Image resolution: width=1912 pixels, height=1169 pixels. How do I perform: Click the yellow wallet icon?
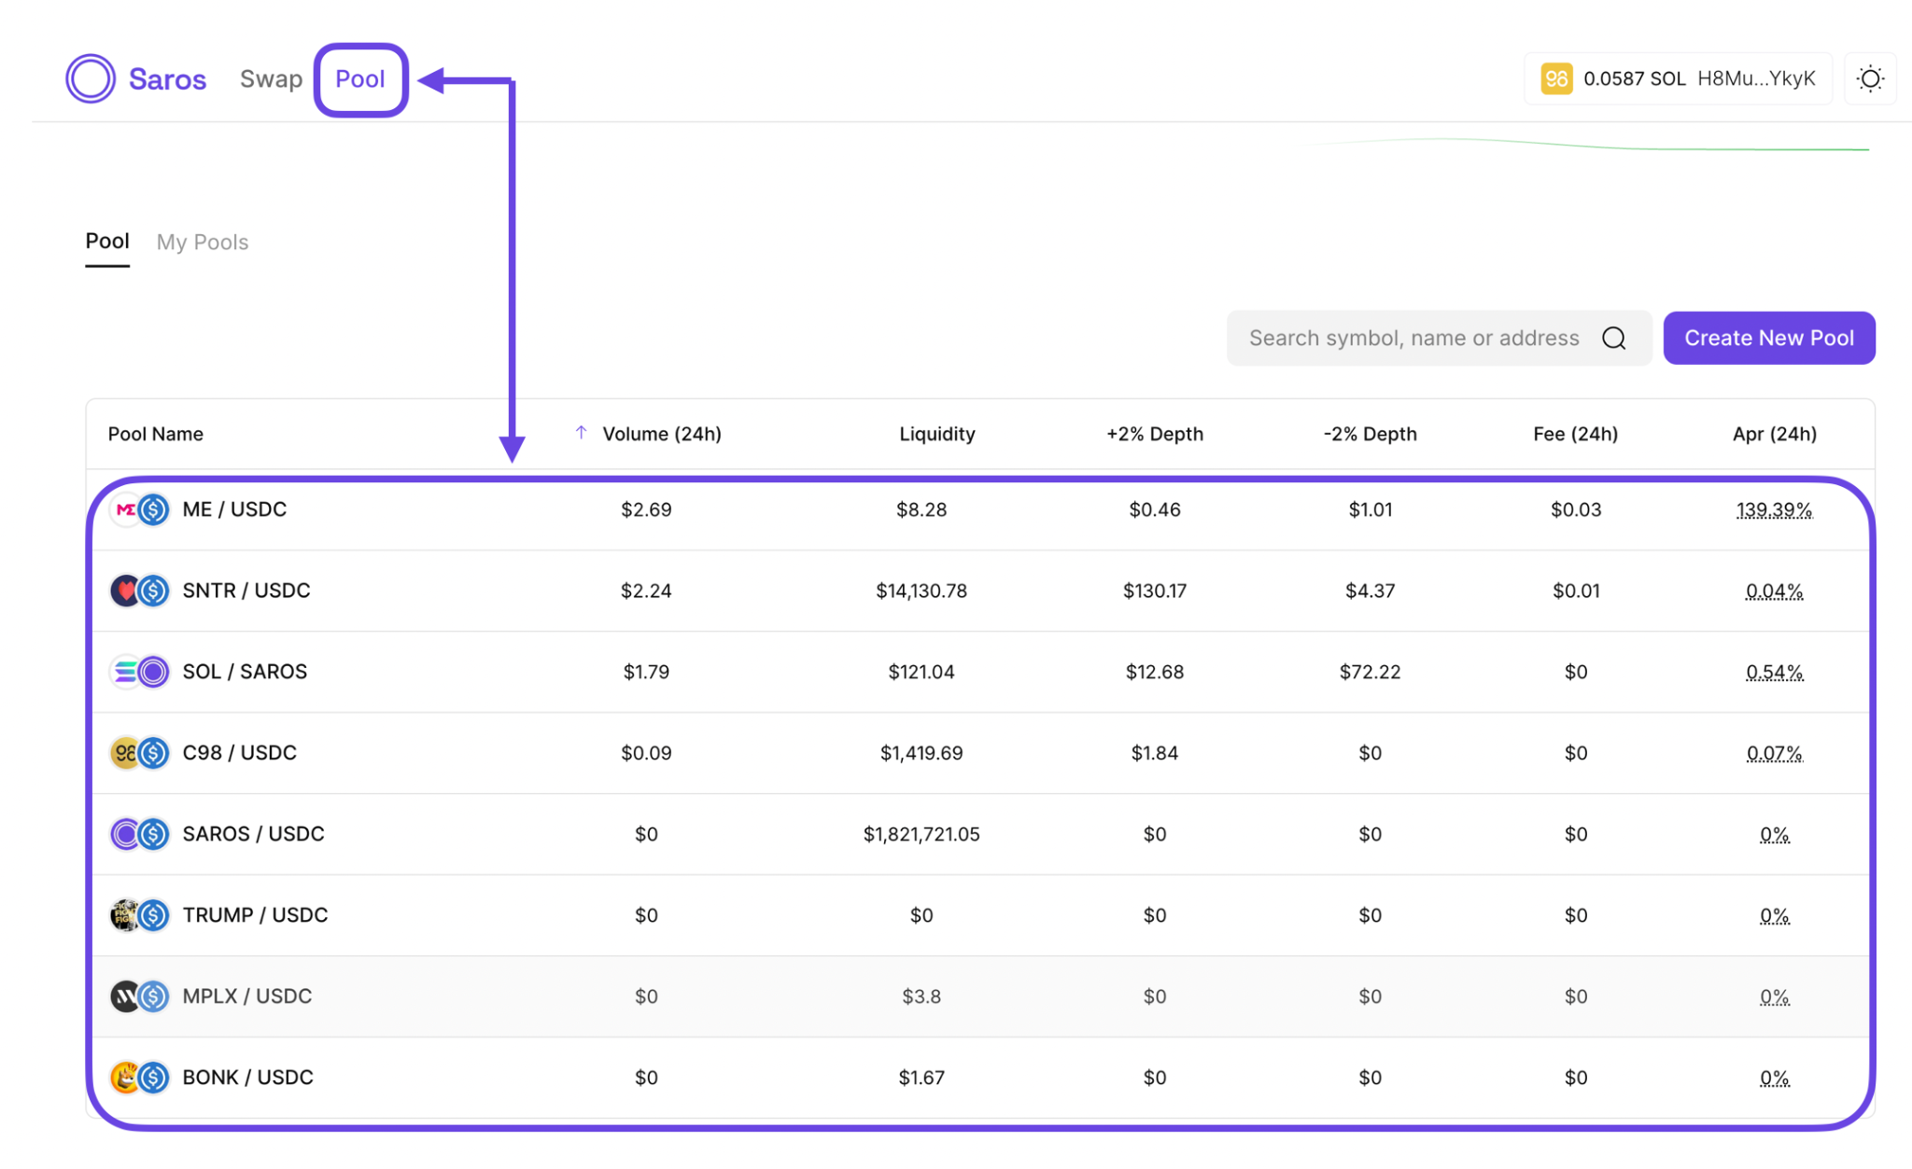point(1555,79)
